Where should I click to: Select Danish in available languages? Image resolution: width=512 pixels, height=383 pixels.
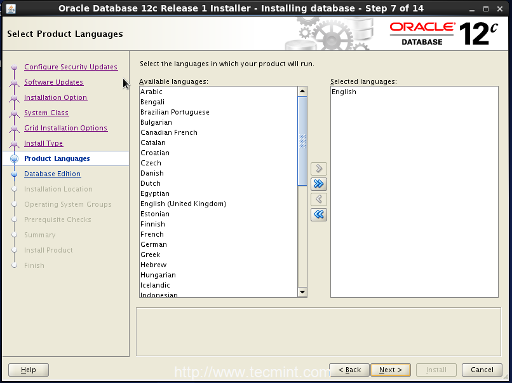tap(219, 173)
